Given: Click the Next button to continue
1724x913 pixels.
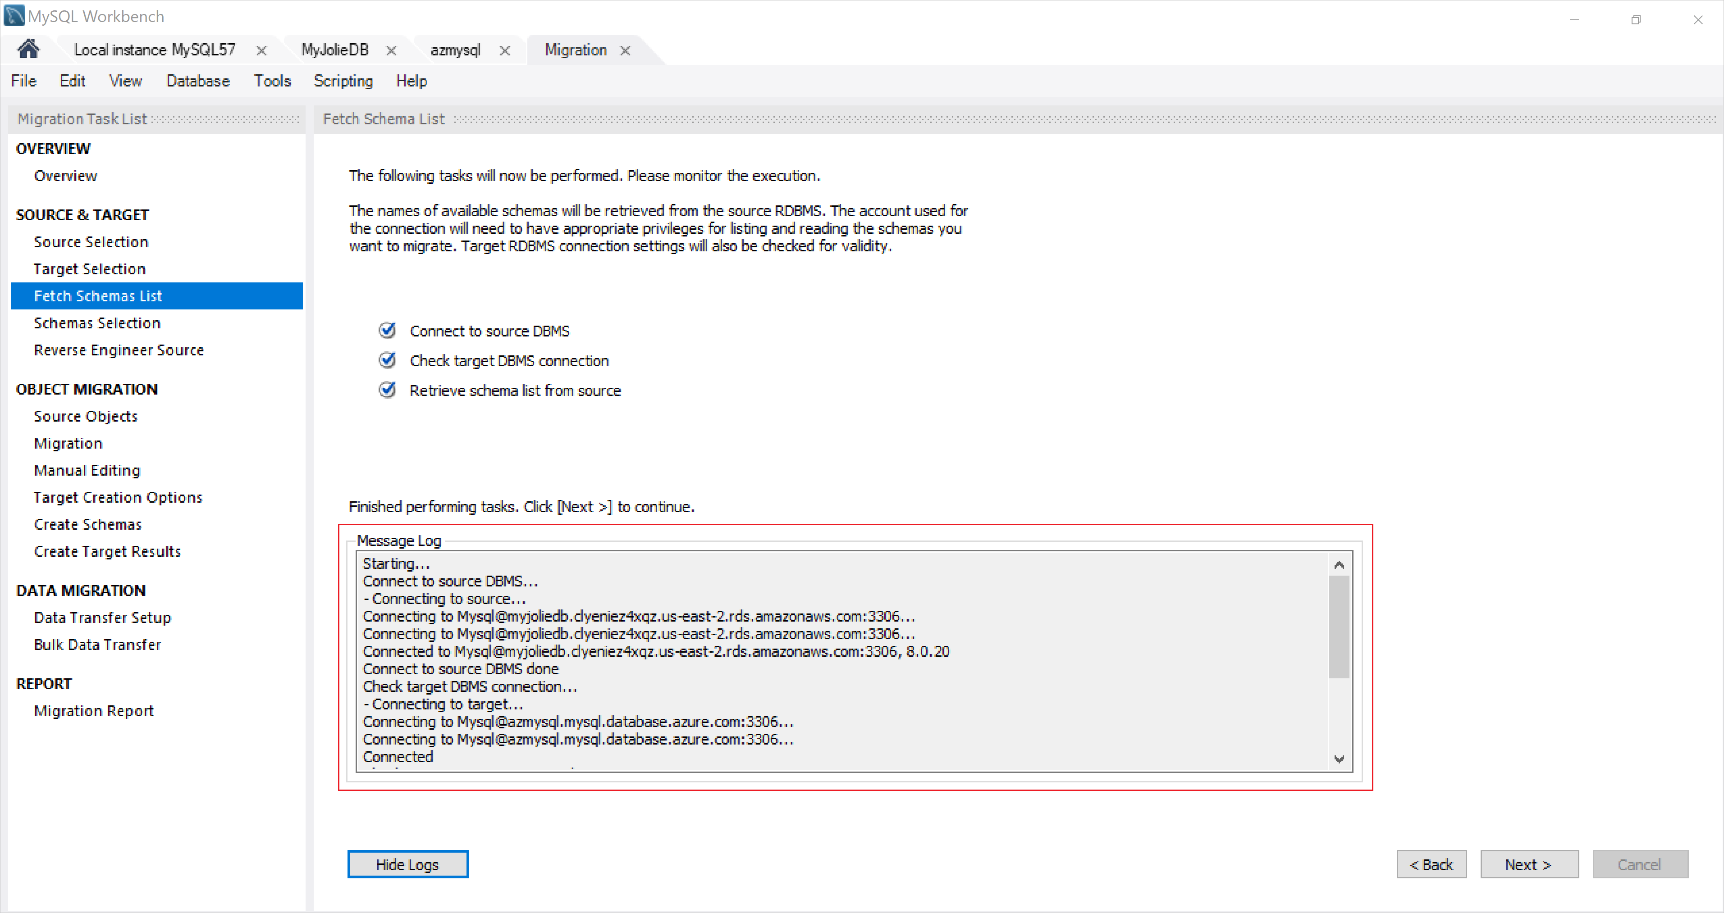Looking at the screenshot, I should [x=1529, y=864].
